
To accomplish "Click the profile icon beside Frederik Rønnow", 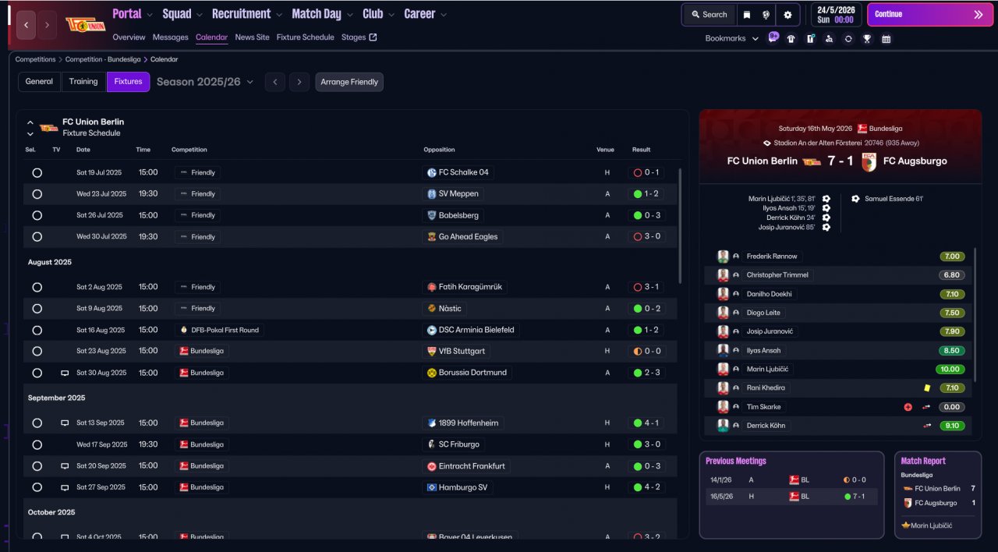I will click(x=736, y=257).
